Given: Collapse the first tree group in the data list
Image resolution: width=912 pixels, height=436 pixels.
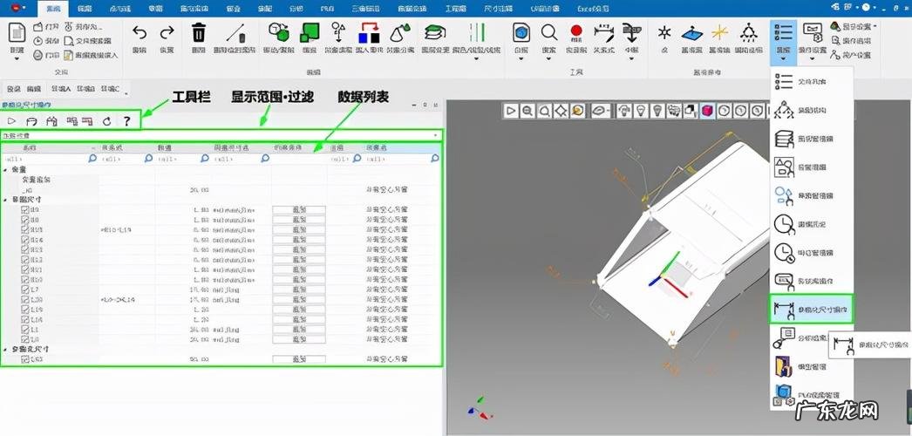Looking at the screenshot, I should pyautogui.click(x=6, y=169).
